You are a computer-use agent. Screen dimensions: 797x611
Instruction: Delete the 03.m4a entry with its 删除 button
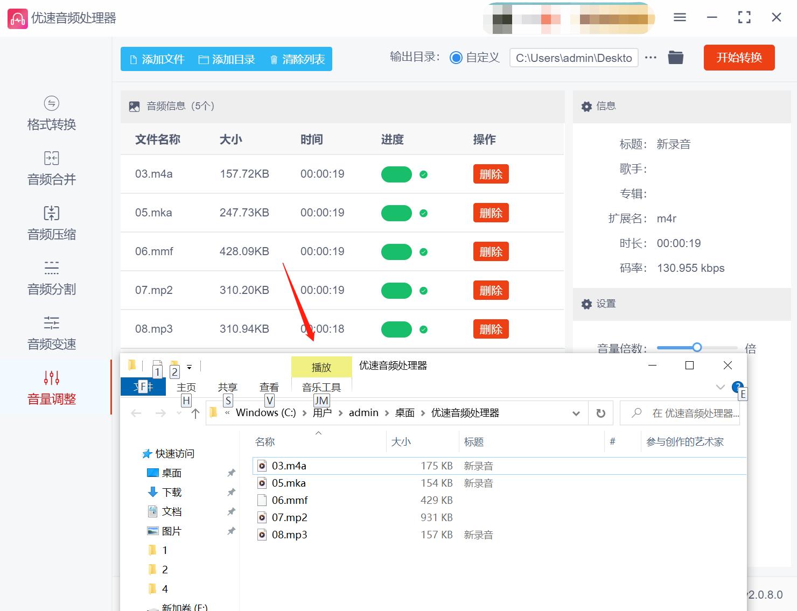coord(491,174)
